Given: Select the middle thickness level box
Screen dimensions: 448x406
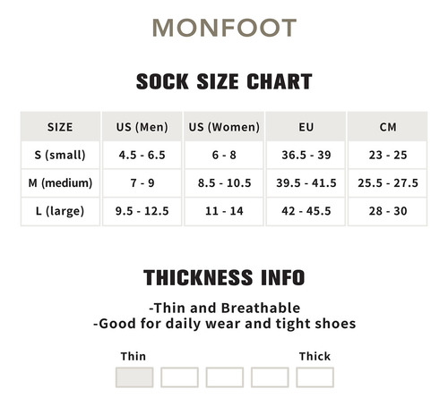Looking at the screenshot, I should pos(225,377).
